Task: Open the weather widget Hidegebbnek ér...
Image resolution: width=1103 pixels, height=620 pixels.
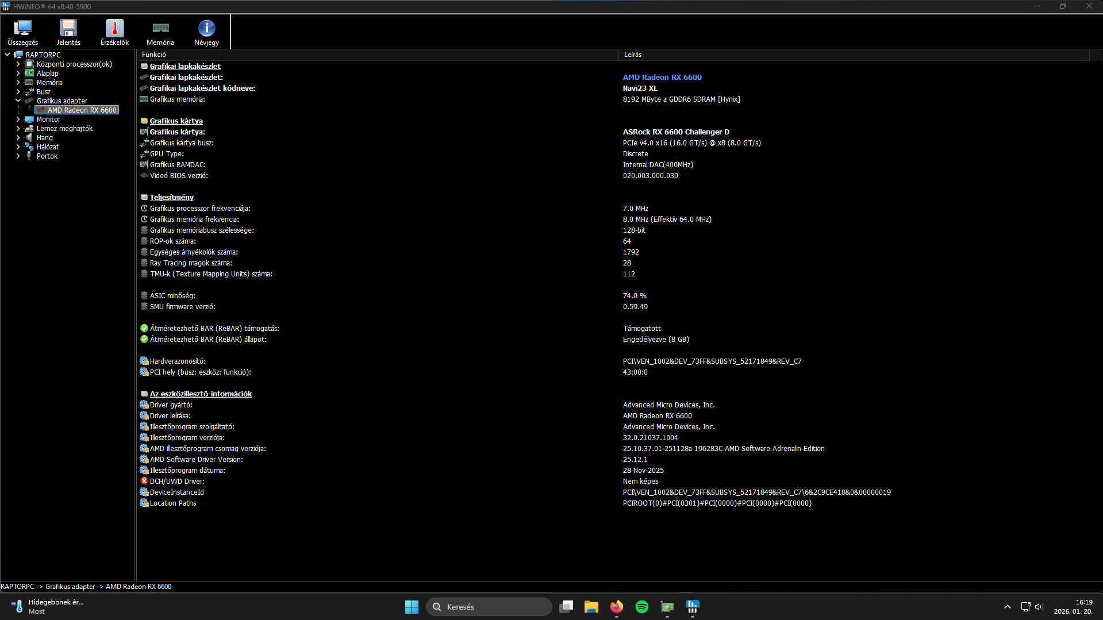Action: [48, 607]
